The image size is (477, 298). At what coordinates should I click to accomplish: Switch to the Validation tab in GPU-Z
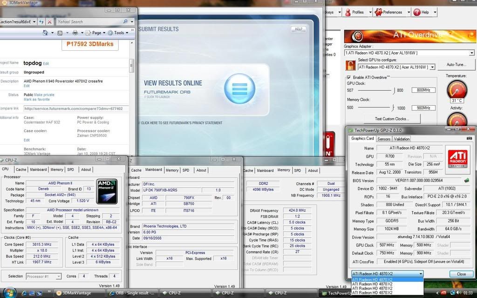click(402, 139)
